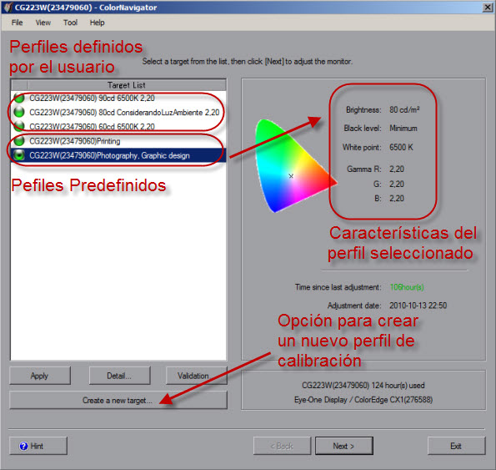The width and height of the screenshot is (496, 470).
Task: Open the Tool menu
Action: (x=70, y=23)
